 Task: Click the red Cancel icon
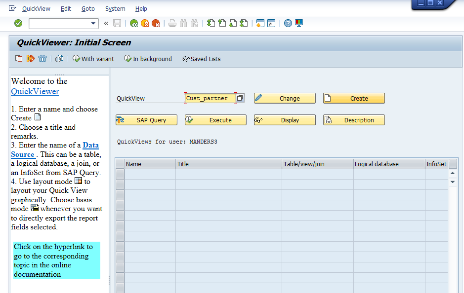tap(156, 23)
